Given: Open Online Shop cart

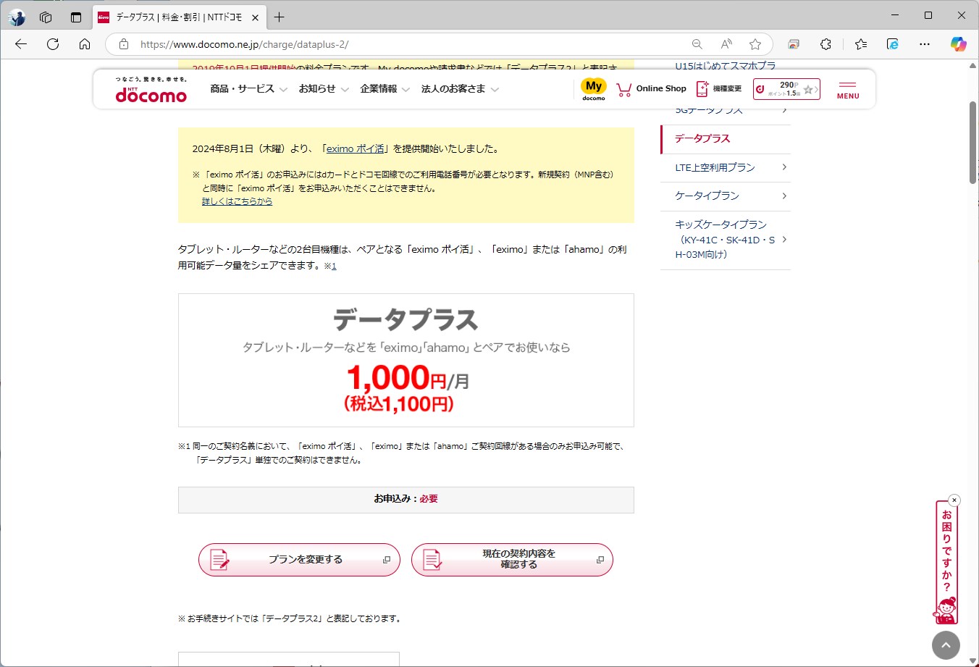Looking at the screenshot, I should point(651,89).
